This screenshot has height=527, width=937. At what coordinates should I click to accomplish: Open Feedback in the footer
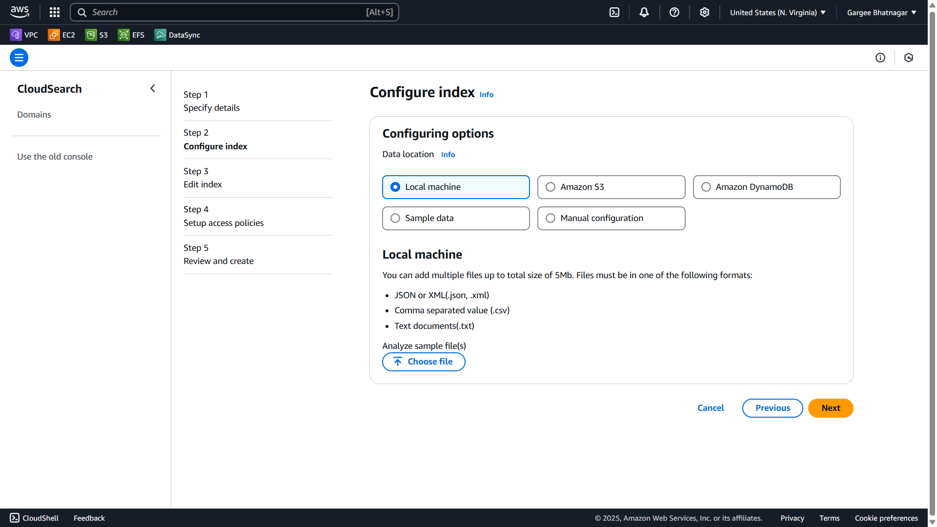point(89,518)
